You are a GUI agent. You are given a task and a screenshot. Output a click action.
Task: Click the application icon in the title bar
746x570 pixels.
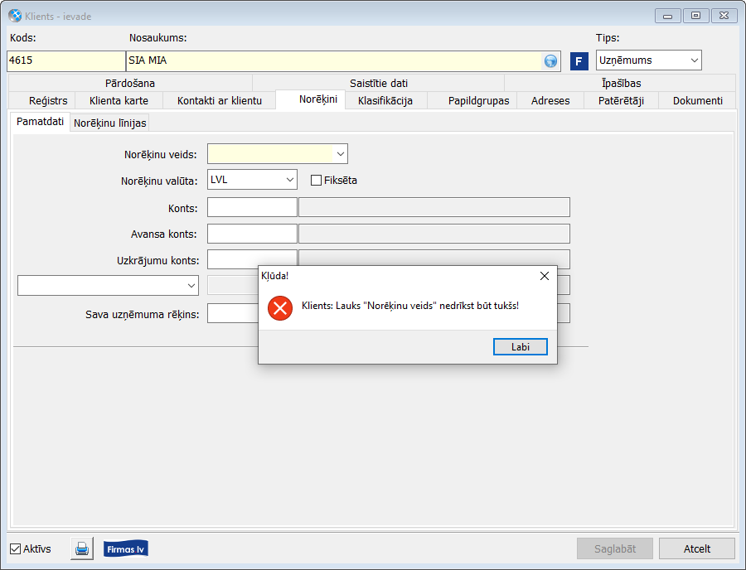15,16
